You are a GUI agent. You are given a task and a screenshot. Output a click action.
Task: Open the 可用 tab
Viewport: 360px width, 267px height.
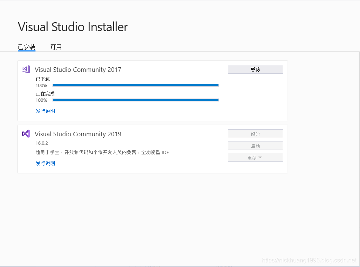pos(56,47)
